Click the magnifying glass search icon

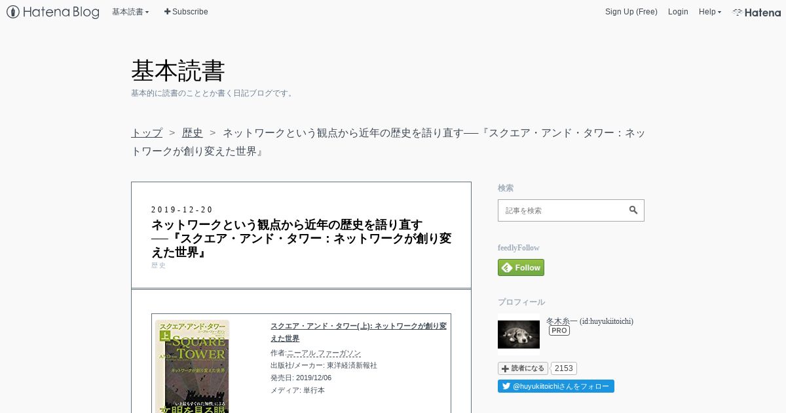coord(633,210)
